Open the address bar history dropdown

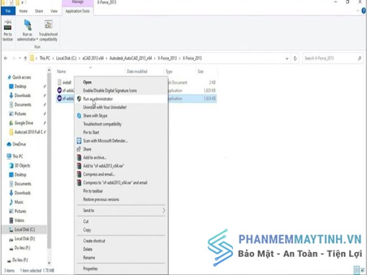[x=287, y=58]
